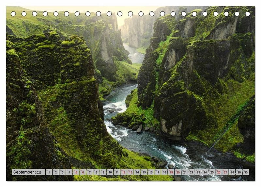Click the September 2026 month label

[x=28, y=172]
